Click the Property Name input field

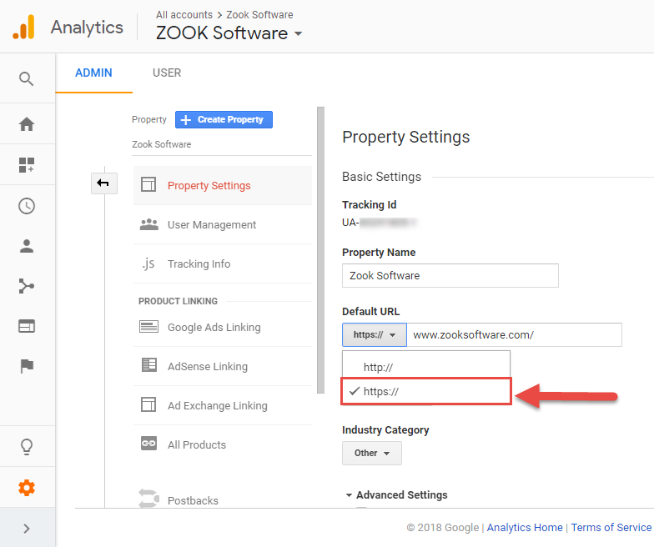point(450,275)
